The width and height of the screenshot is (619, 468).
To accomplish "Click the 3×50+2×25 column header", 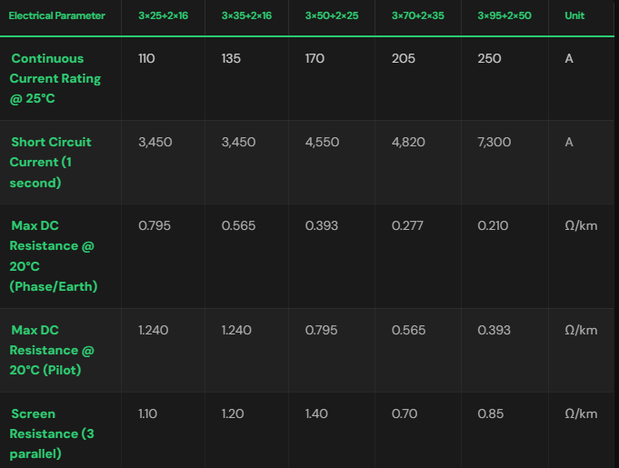I will tap(332, 15).
